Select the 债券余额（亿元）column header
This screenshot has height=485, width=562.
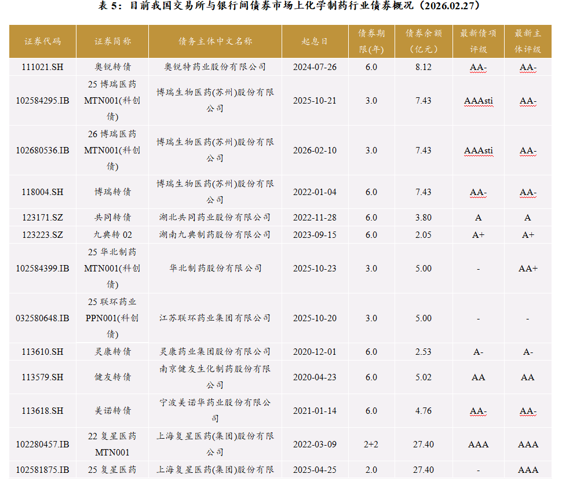[424, 42]
